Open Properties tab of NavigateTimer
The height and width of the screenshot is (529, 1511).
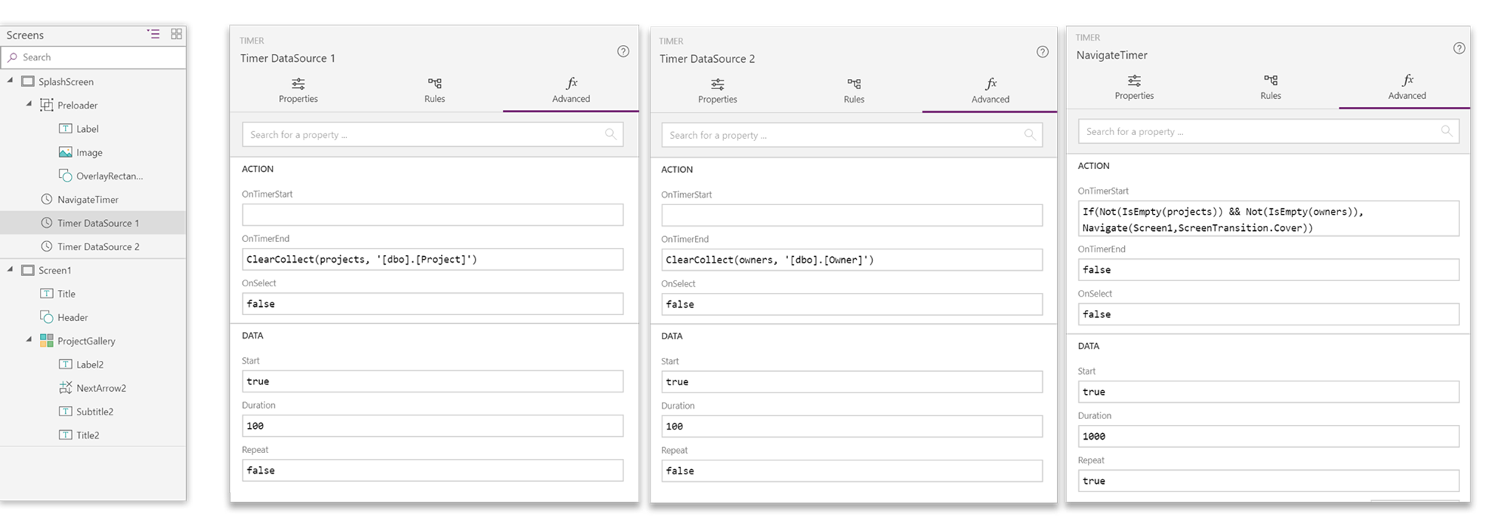(1134, 88)
